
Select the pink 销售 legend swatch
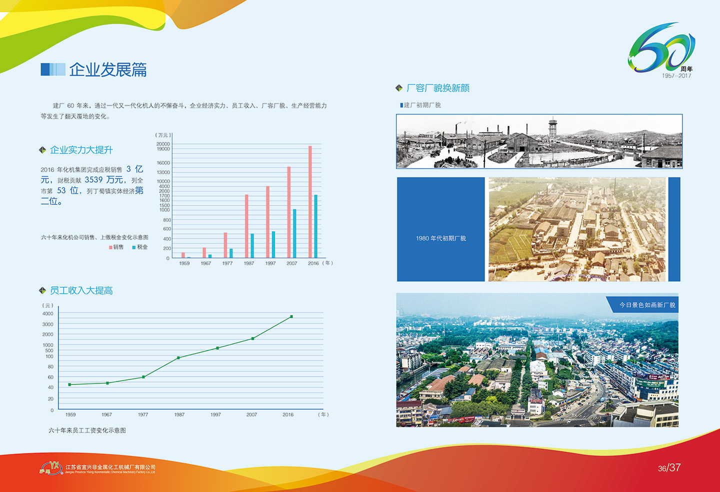(x=110, y=247)
